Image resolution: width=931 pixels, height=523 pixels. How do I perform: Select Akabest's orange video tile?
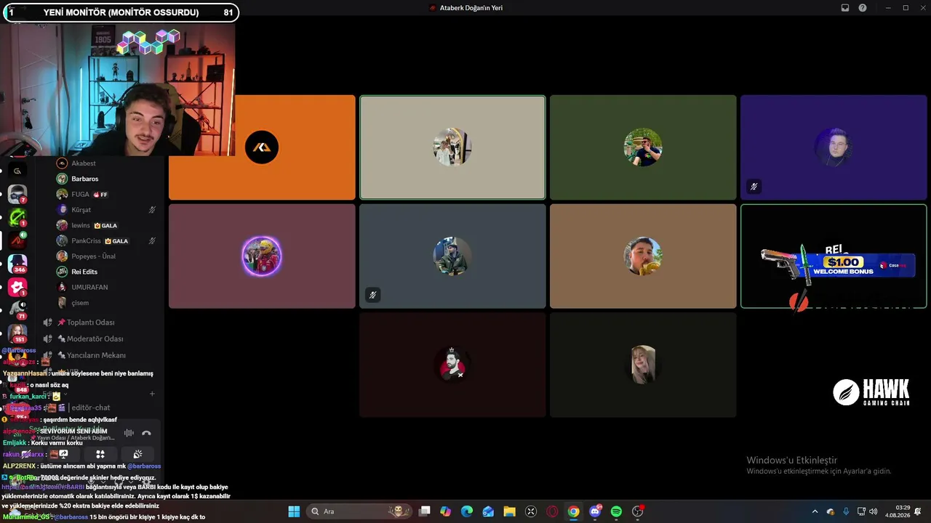(262, 147)
